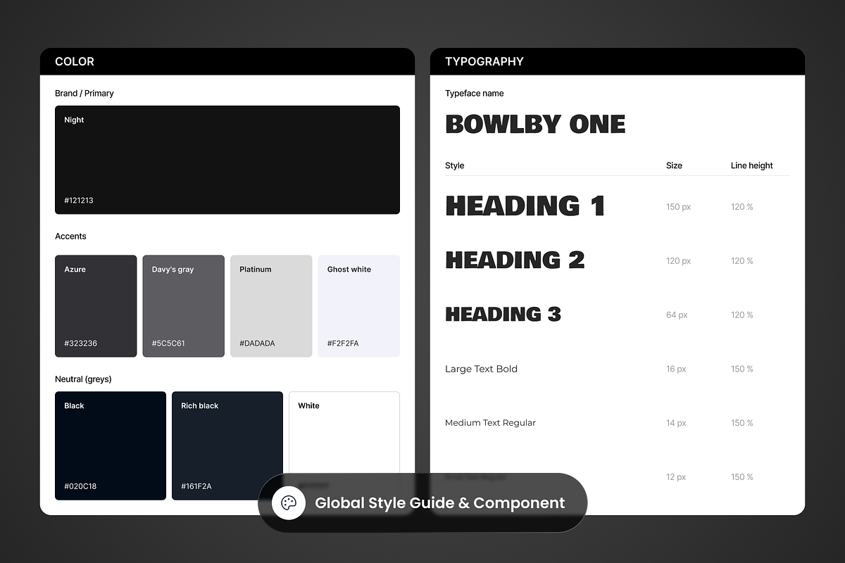This screenshot has height=563, width=845.
Task: Select the HEADING 3 style sample
Action: click(x=503, y=314)
